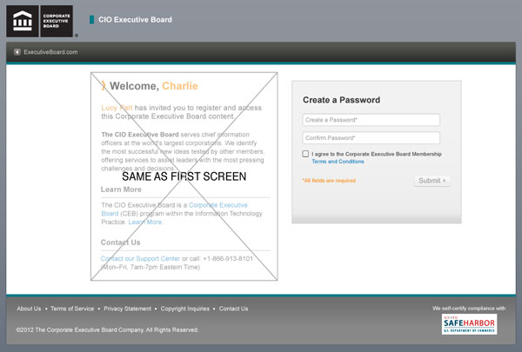Click the CIO Executive Board header title
522x352 pixels.
click(x=137, y=19)
